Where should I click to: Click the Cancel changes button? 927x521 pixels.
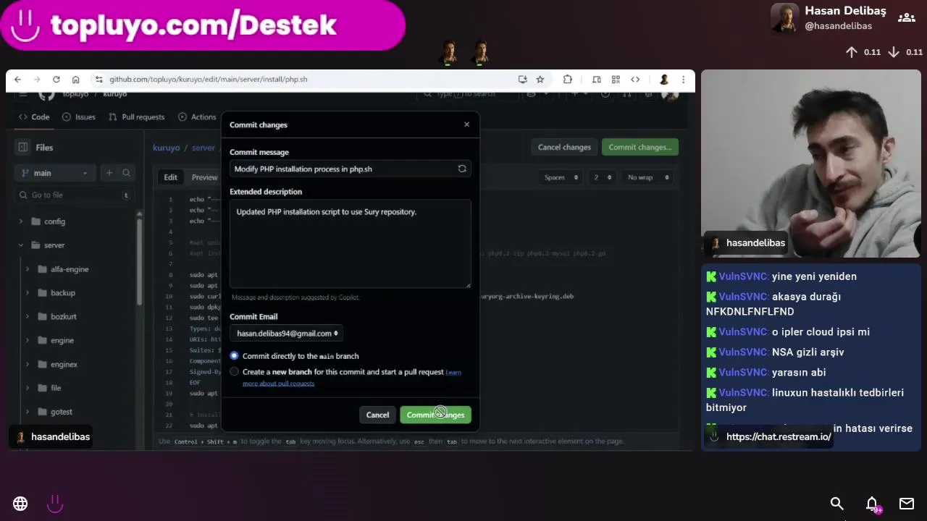point(564,147)
